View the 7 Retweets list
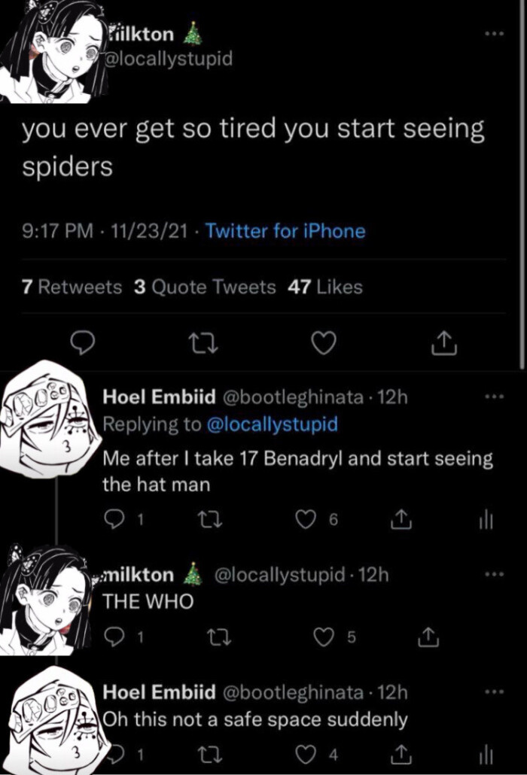The width and height of the screenshot is (527, 775). tap(72, 287)
